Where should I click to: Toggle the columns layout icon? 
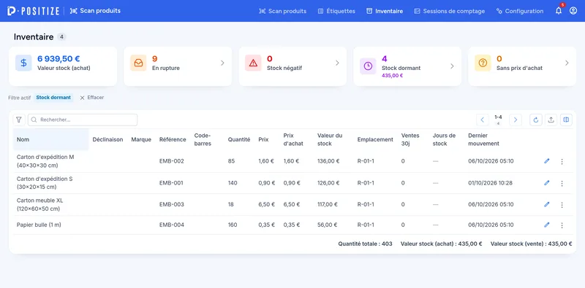(566, 120)
